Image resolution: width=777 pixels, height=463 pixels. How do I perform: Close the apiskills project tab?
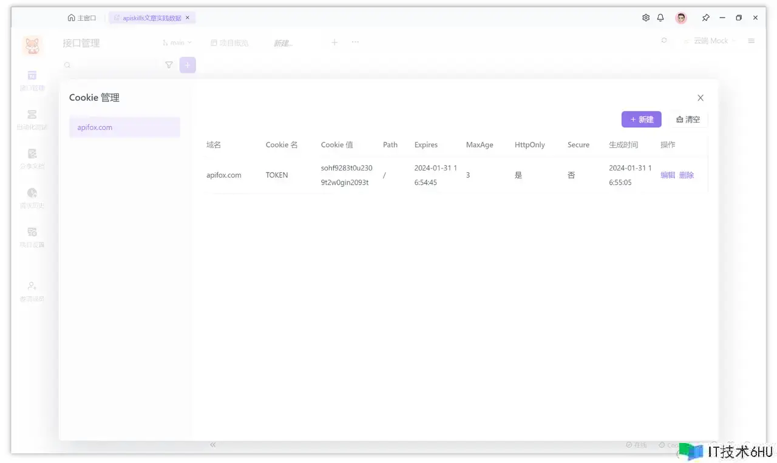tap(188, 18)
